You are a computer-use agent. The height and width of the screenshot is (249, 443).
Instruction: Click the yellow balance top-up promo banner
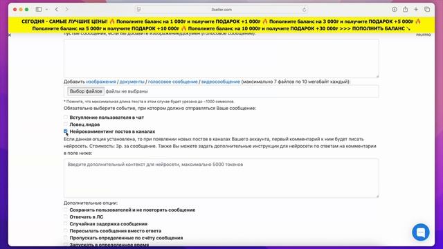click(221, 25)
